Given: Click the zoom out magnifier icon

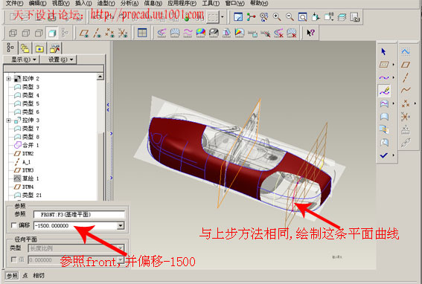Looking at the screenshot, I should click(x=290, y=17).
